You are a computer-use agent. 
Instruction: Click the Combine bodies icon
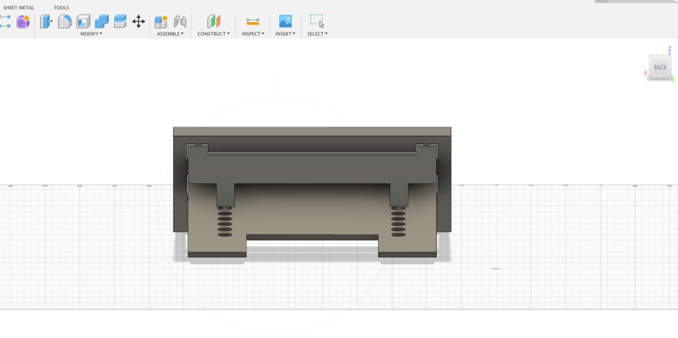(101, 21)
